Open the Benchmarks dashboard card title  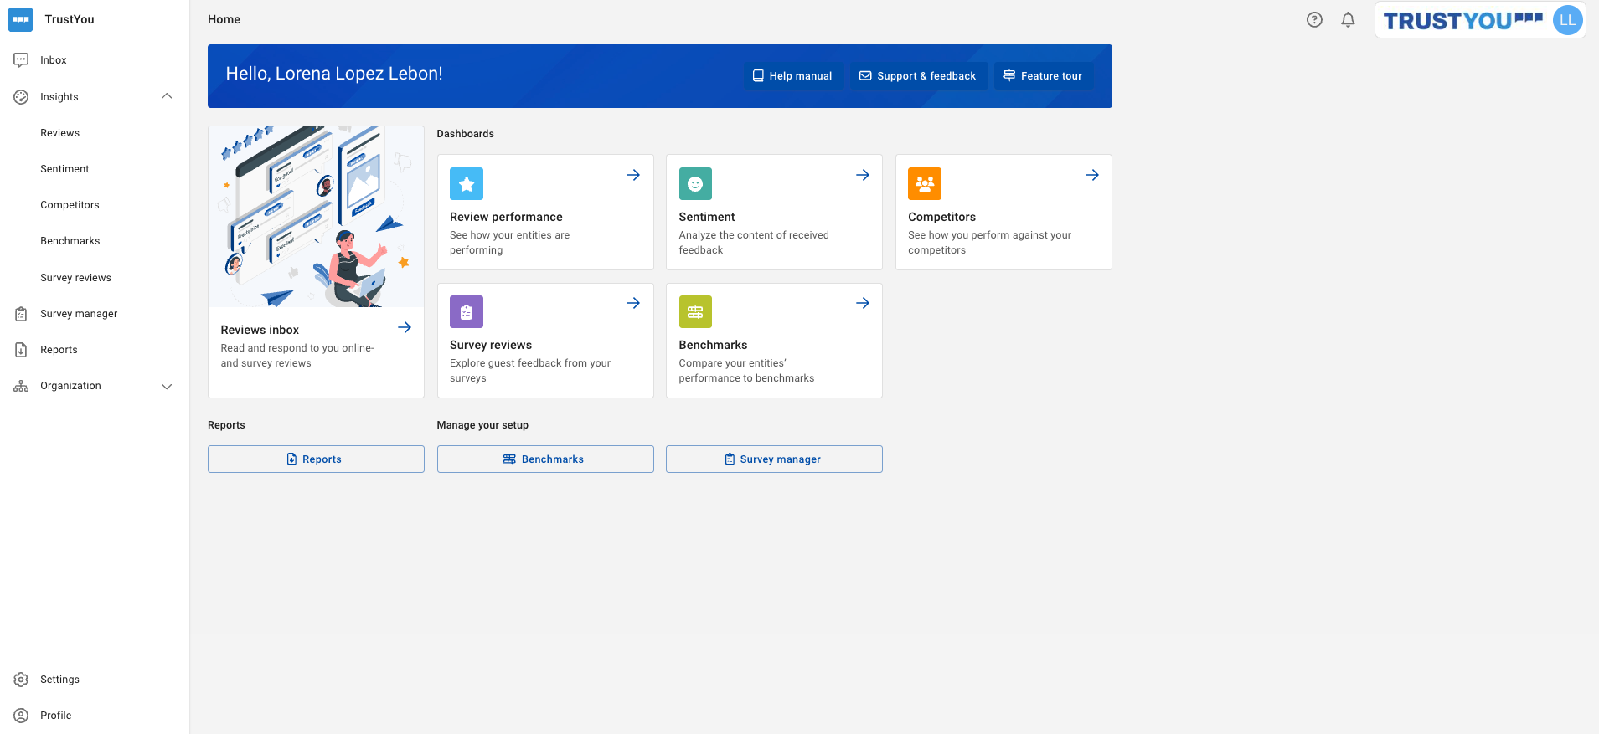[x=713, y=345]
